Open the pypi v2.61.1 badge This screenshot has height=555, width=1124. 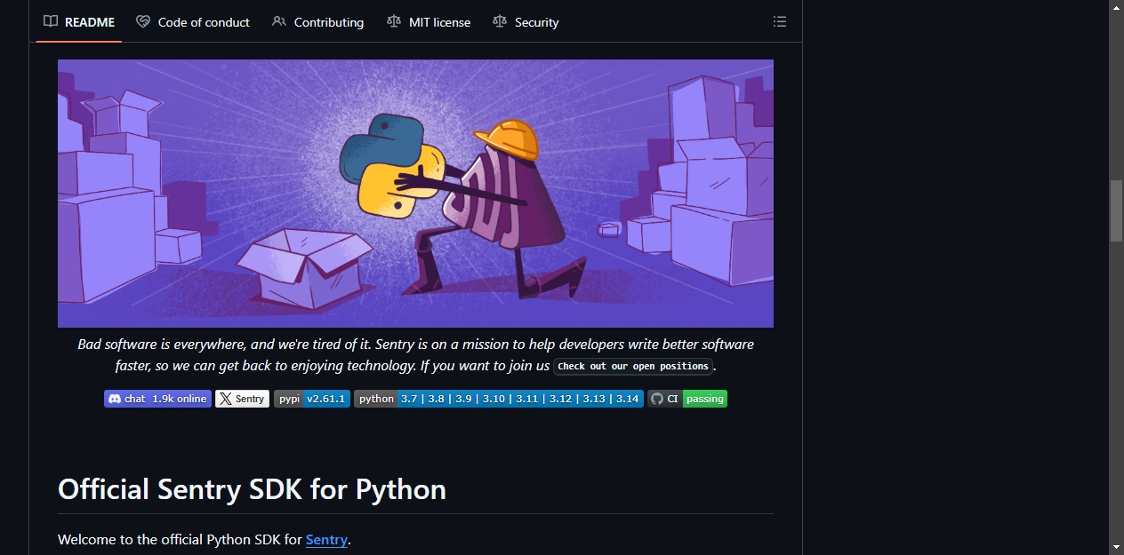(311, 399)
